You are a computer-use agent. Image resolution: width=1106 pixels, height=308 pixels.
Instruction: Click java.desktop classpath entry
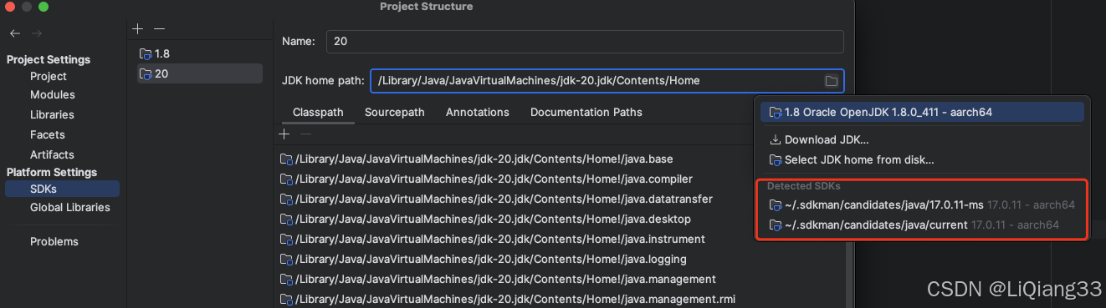pyautogui.click(x=493, y=219)
